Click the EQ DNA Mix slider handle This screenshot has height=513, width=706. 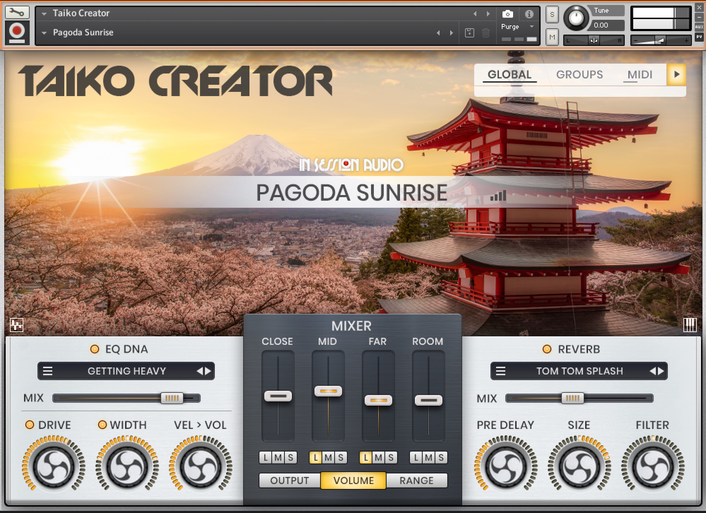pos(172,398)
